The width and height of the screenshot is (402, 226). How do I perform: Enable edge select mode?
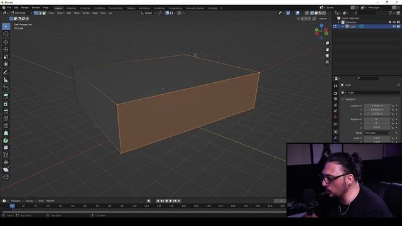tap(40, 13)
